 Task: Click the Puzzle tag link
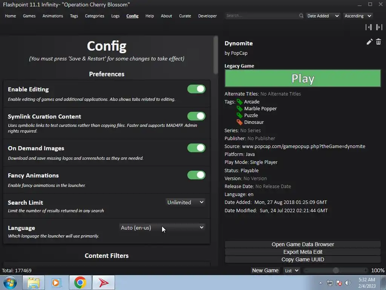pos(251,115)
